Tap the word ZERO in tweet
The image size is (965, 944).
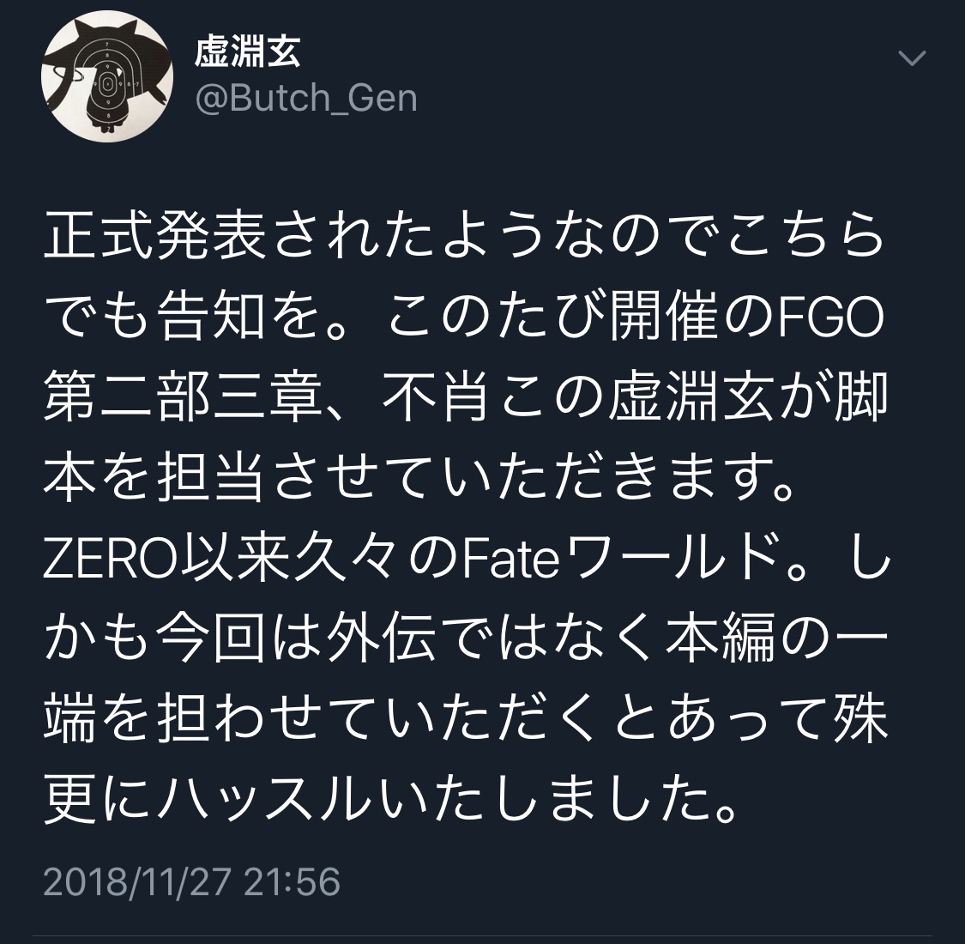point(110,561)
